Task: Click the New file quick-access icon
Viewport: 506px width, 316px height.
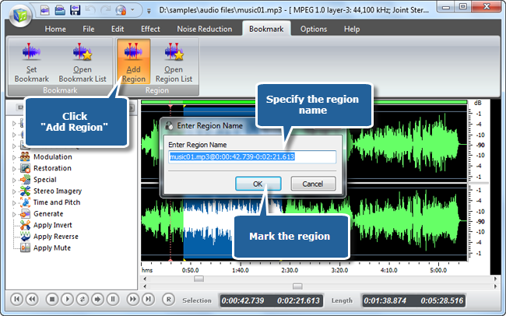Action: [45, 10]
